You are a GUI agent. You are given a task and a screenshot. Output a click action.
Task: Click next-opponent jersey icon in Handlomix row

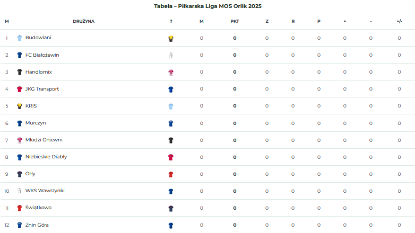pos(171,72)
